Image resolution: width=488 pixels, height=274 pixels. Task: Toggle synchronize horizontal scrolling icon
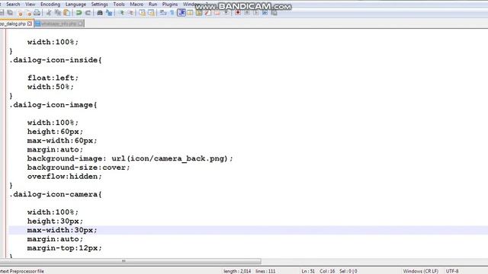pos(151,13)
